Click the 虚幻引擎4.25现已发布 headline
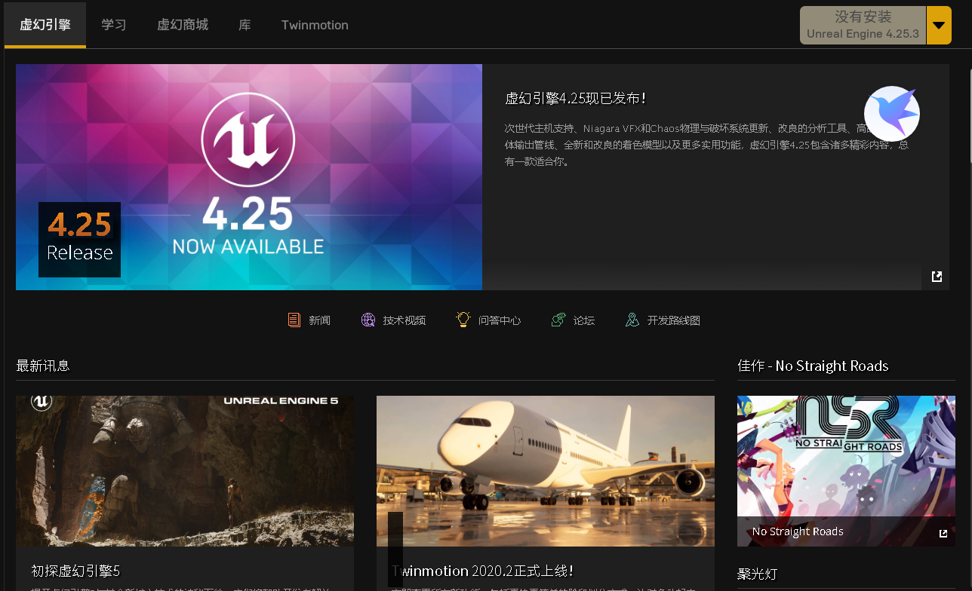Image resolution: width=972 pixels, height=591 pixels. pyautogui.click(x=575, y=99)
